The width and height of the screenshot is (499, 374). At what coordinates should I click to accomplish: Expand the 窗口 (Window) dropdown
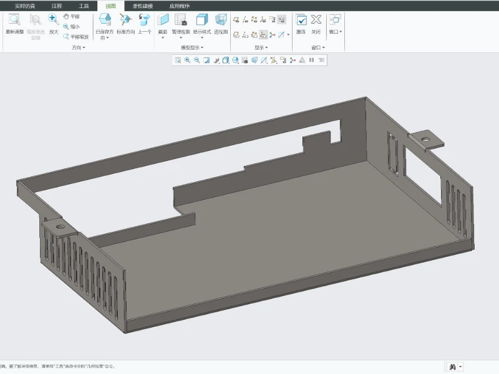point(336,31)
